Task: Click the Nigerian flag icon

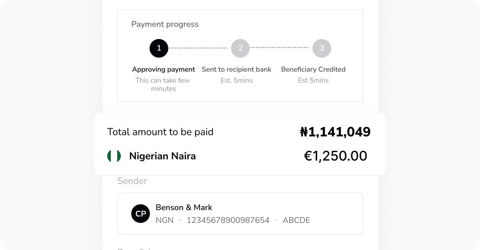Action: [x=114, y=156]
